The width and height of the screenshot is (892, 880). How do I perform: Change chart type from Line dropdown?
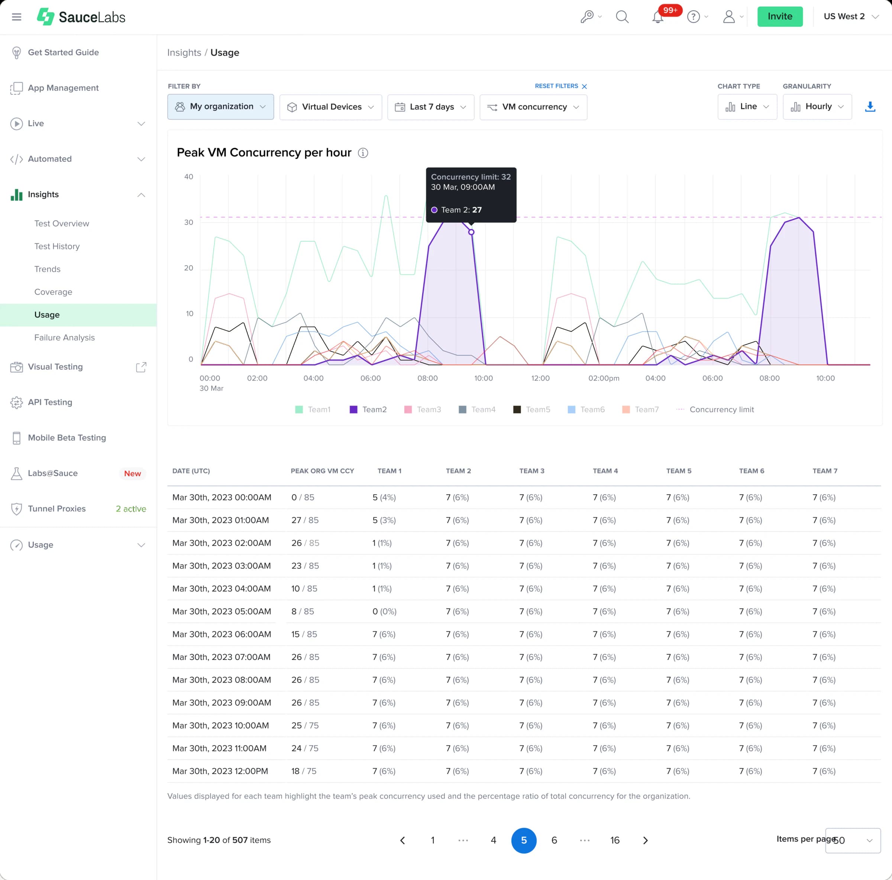point(747,107)
